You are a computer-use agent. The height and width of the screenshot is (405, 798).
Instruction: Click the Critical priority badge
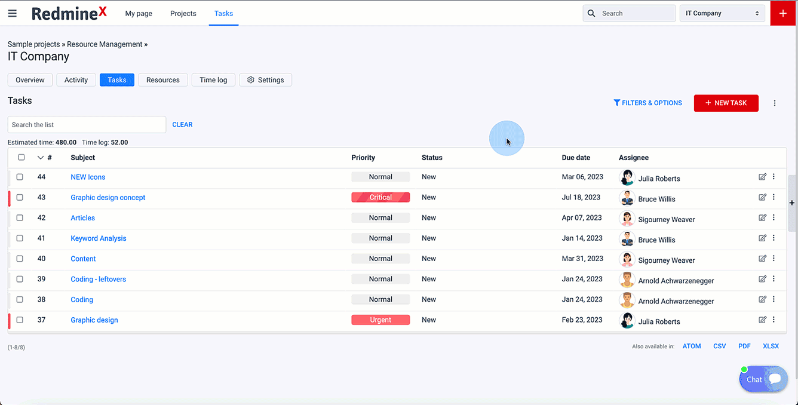pos(380,197)
